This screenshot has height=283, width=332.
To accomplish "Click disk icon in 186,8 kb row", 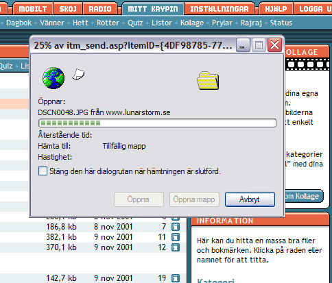I will 176,227.
